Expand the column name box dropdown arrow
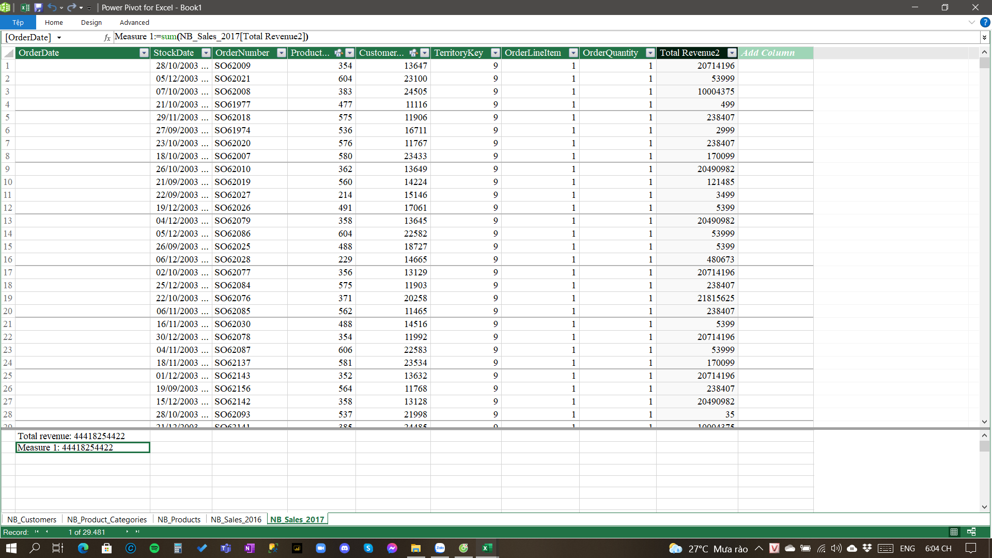The image size is (992, 558). [59, 37]
